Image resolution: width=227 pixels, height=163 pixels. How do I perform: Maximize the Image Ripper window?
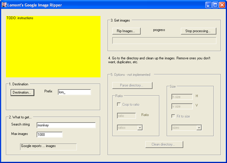[x=215, y=5]
